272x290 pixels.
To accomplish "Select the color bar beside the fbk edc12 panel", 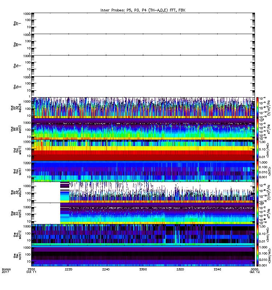I will tap(257, 235).
